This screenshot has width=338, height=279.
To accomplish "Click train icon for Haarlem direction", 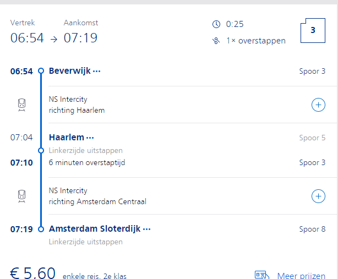I will pos(21,105).
